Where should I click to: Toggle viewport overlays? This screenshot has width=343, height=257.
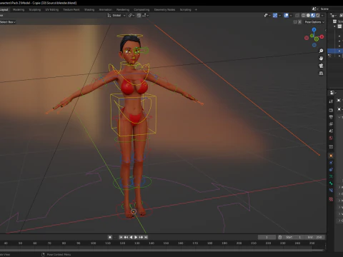tap(287, 16)
